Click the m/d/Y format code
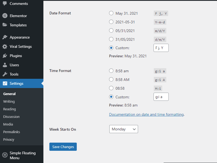The height and width of the screenshot is (163, 217). 160,31
